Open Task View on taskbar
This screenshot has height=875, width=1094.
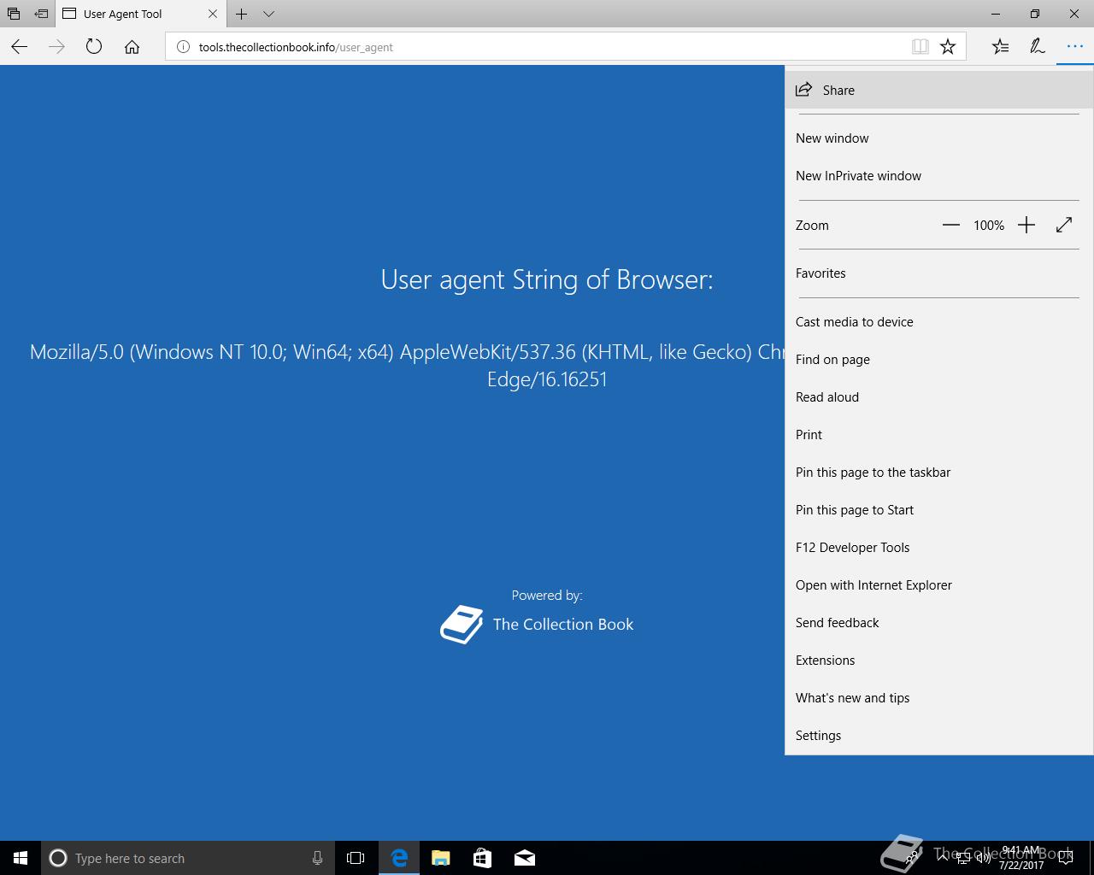[356, 858]
